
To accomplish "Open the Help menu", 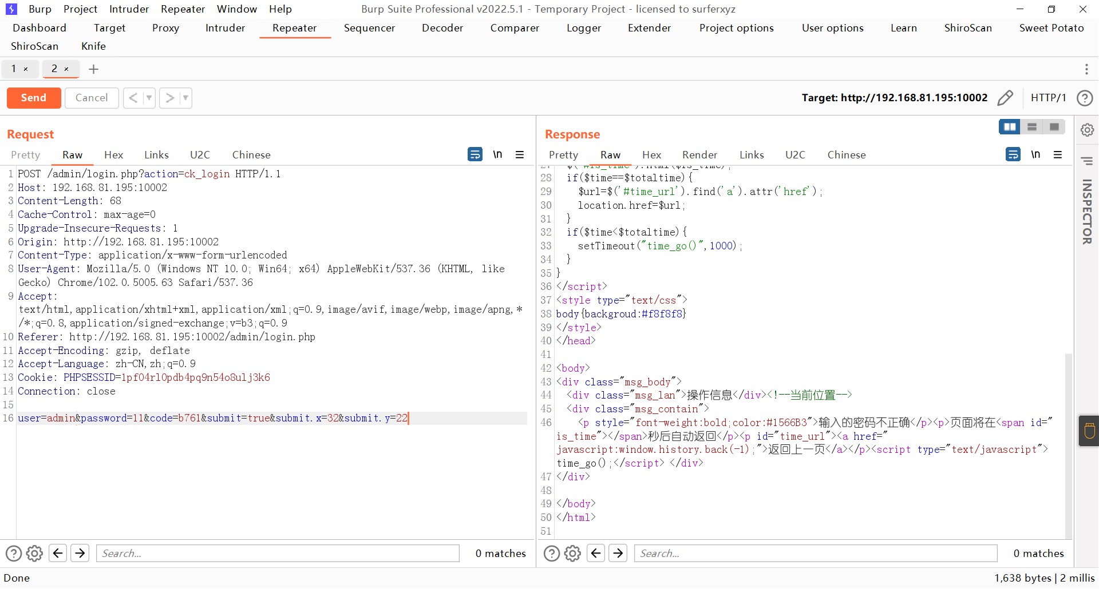I will coord(280,9).
